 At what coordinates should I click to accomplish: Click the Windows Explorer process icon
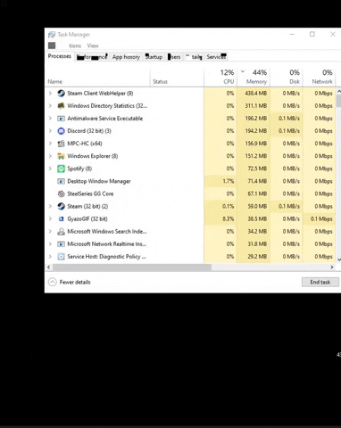(61, 156)
